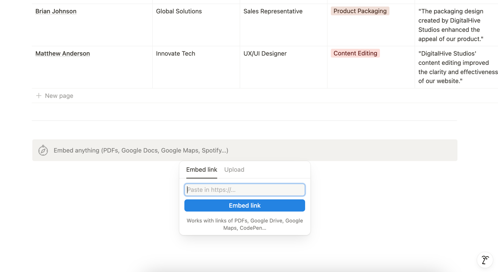Click the packaging design testimonial text
The image size is (498, 272).
coord(451,25)
